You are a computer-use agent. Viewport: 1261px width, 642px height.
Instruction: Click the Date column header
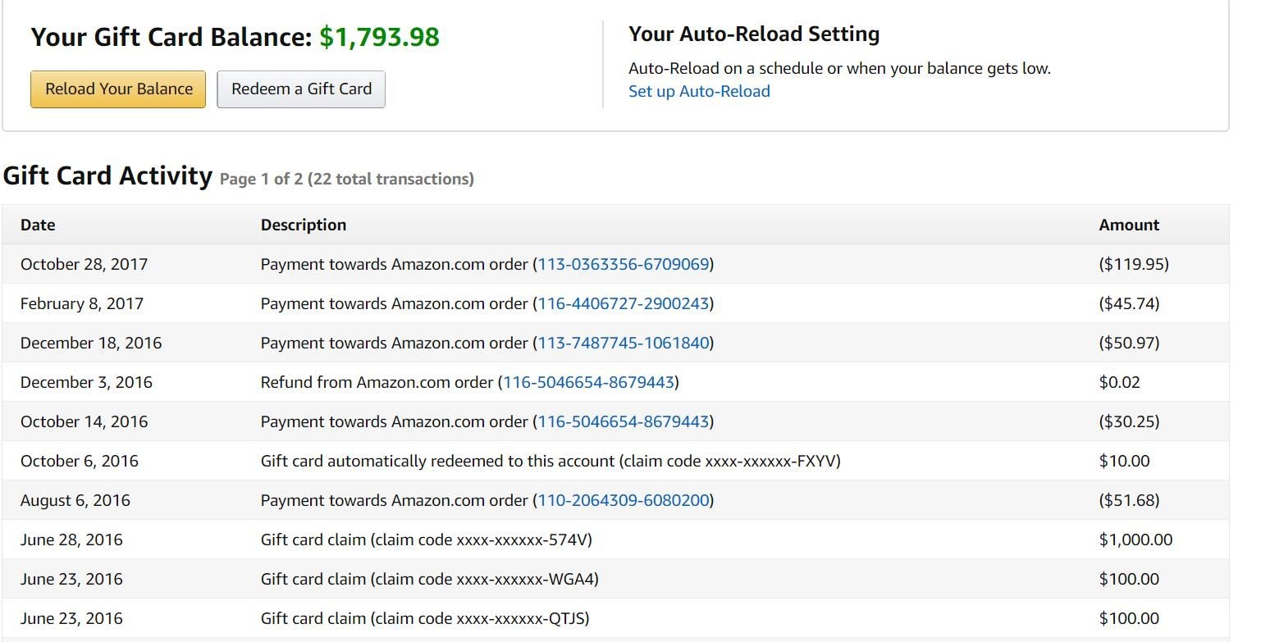(x=38, y=225)
